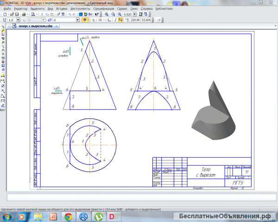This screenshot has height=222, width=278.
Task: Select the Circle tool in left panel
Action: pos(3,86)
